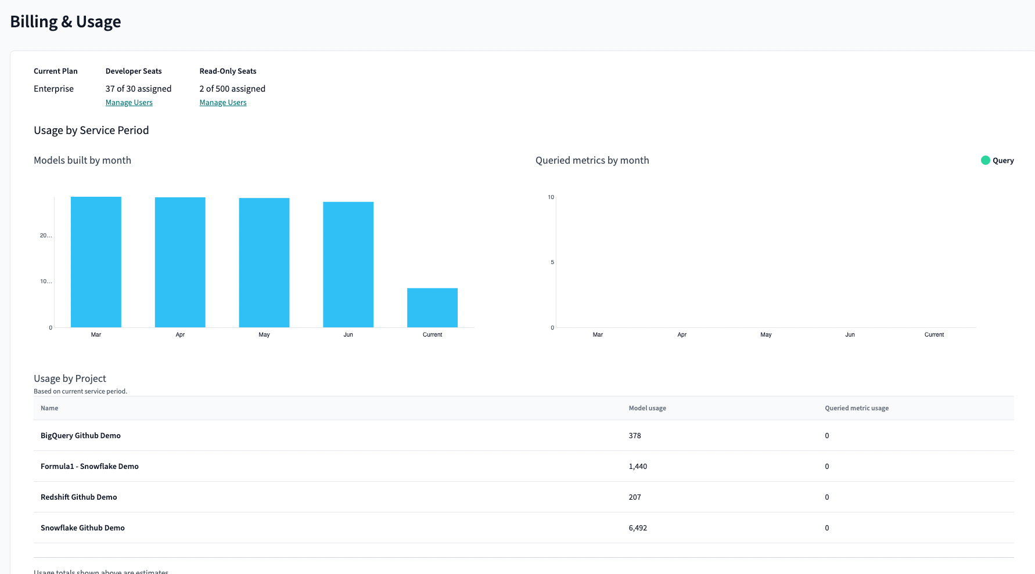Viewport: 1035px width, 574px height.
Task: Click the Billing & Usage page title
Action: point(66,21)
